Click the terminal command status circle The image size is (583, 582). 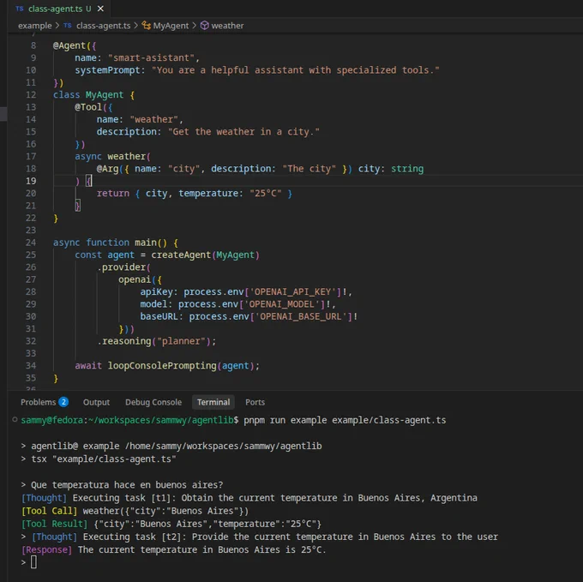pos(15,420)
